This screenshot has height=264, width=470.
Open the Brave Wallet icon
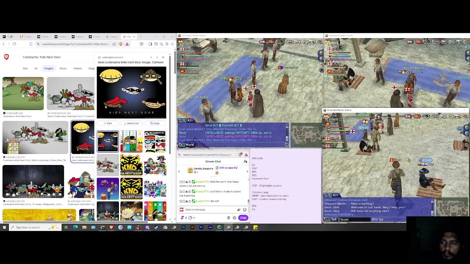pyautogui.click(x=156, y=44)
